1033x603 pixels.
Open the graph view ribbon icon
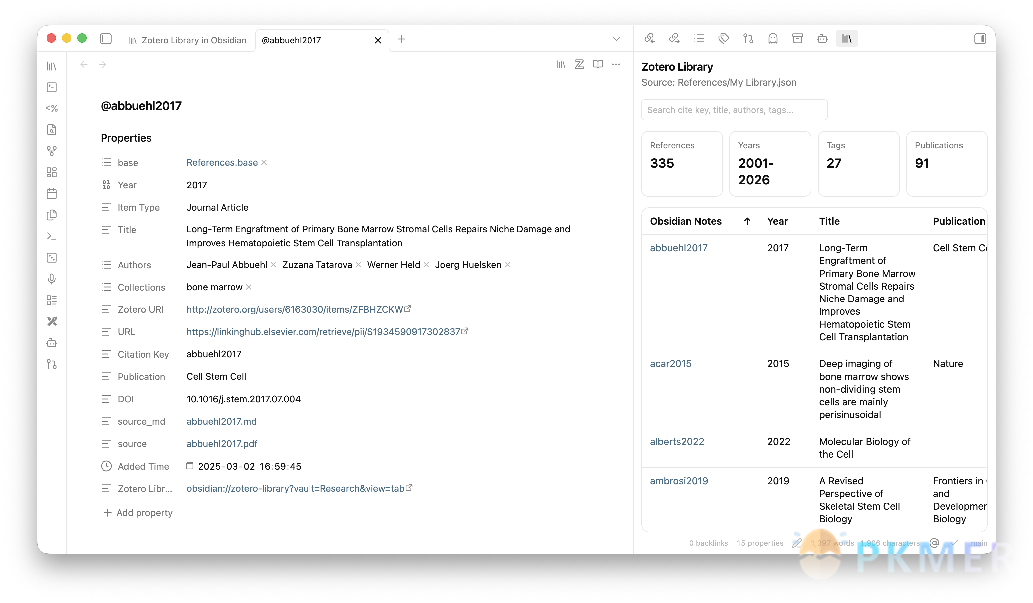point(52,151)
